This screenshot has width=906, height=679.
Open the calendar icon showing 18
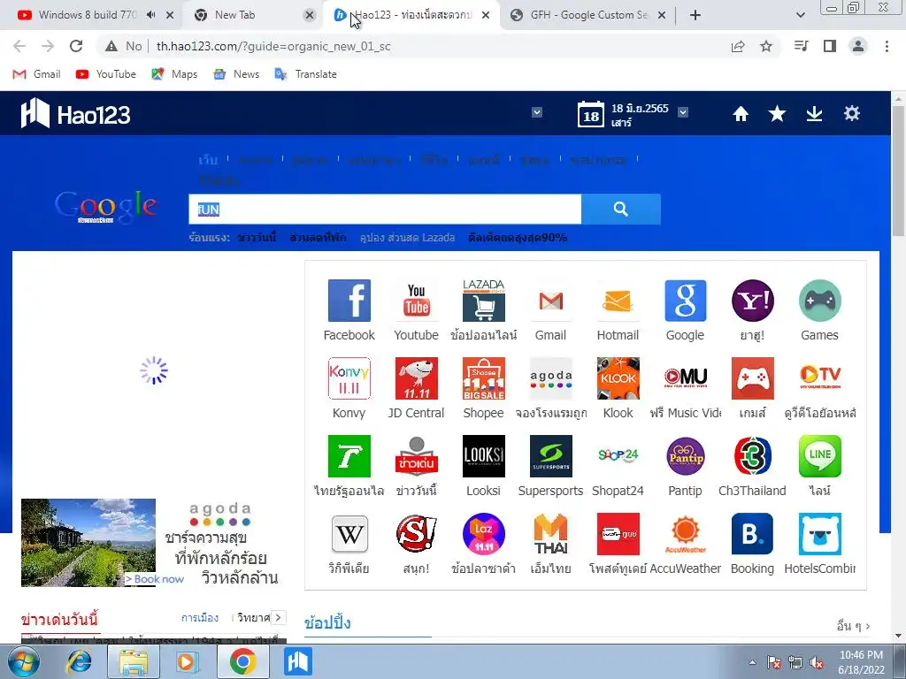tap(590, 114)
